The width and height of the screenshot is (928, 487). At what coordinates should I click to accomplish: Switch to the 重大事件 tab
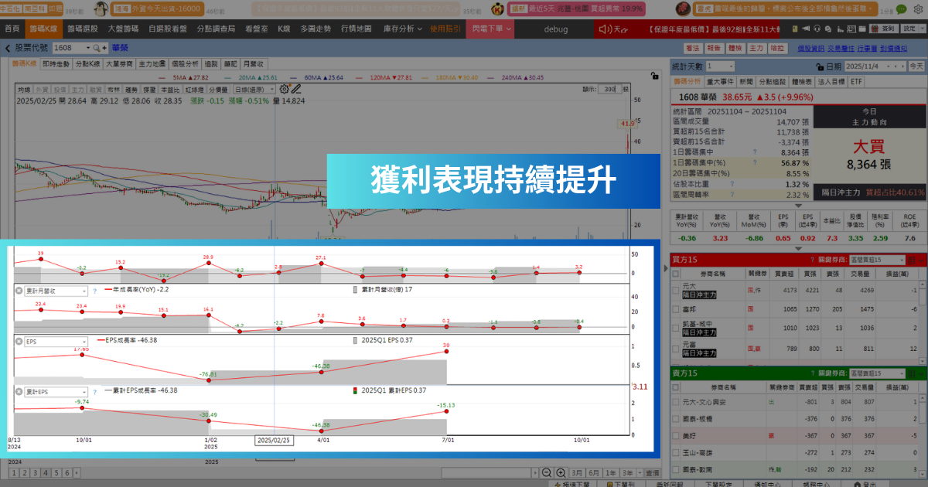[x=718, y=80]
